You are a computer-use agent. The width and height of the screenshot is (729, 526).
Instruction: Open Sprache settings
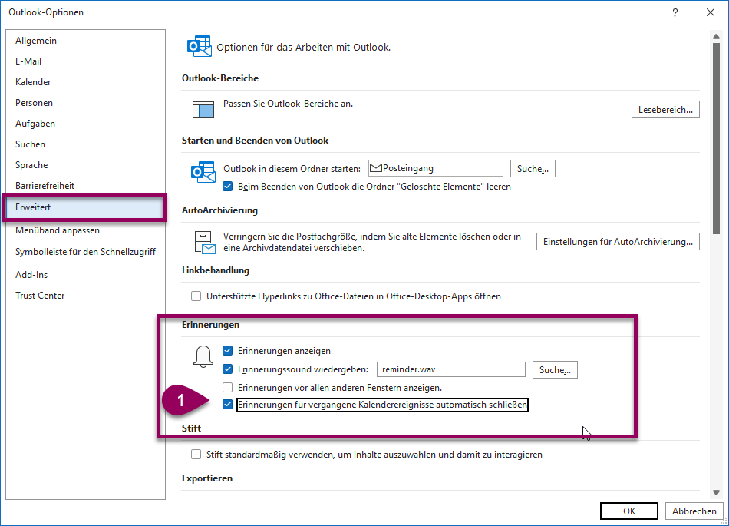tap(85, 165)
